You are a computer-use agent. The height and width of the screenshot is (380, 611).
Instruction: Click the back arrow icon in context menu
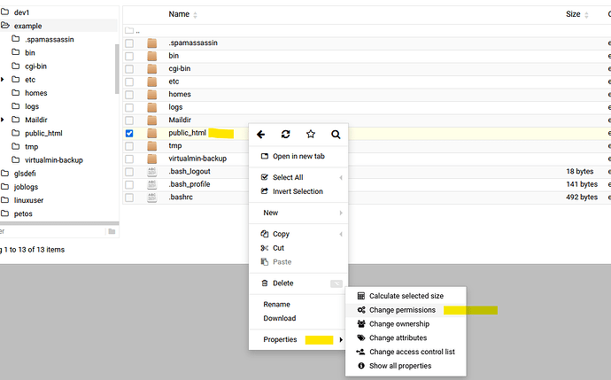[260, 135]
